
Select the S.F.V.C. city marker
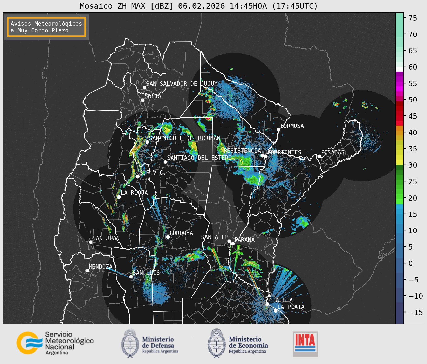point(138,176)
